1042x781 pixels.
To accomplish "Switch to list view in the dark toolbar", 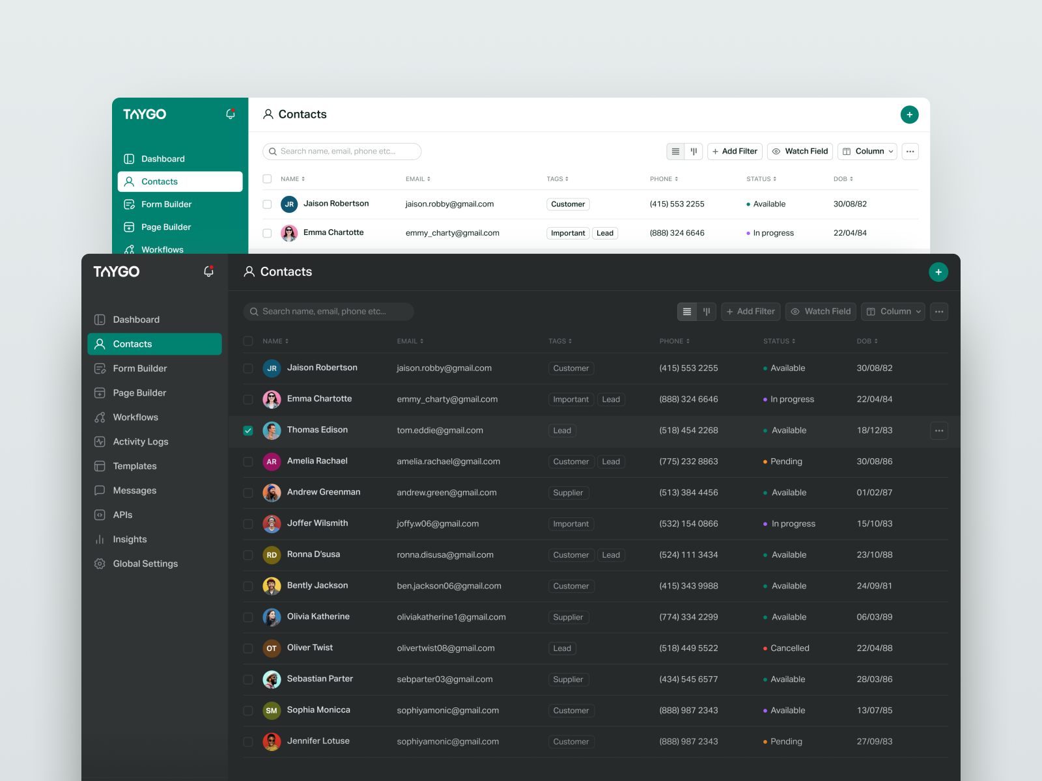I will (x=687, y=312).
